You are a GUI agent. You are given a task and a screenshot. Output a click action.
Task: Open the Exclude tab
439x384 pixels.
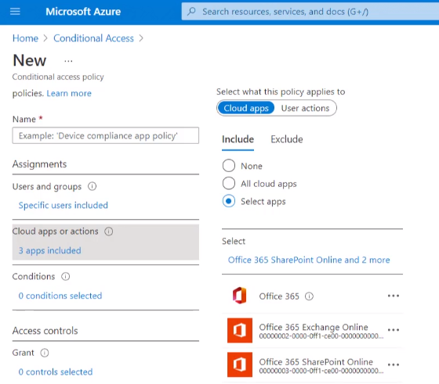pos(287,139)
